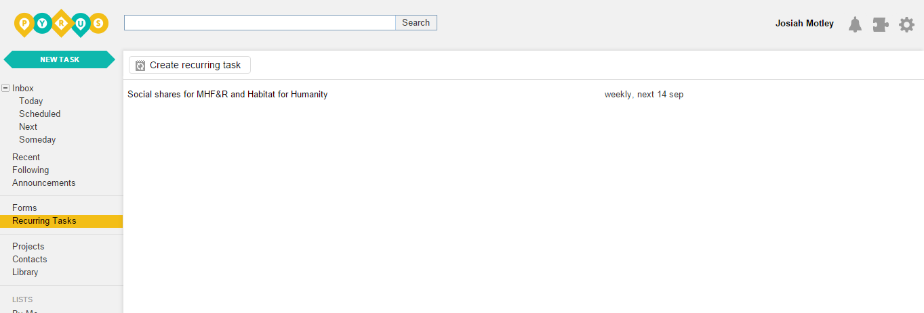Click Create recurring task button
Viewport: 924px width, 313px height.
pos(190,65)
